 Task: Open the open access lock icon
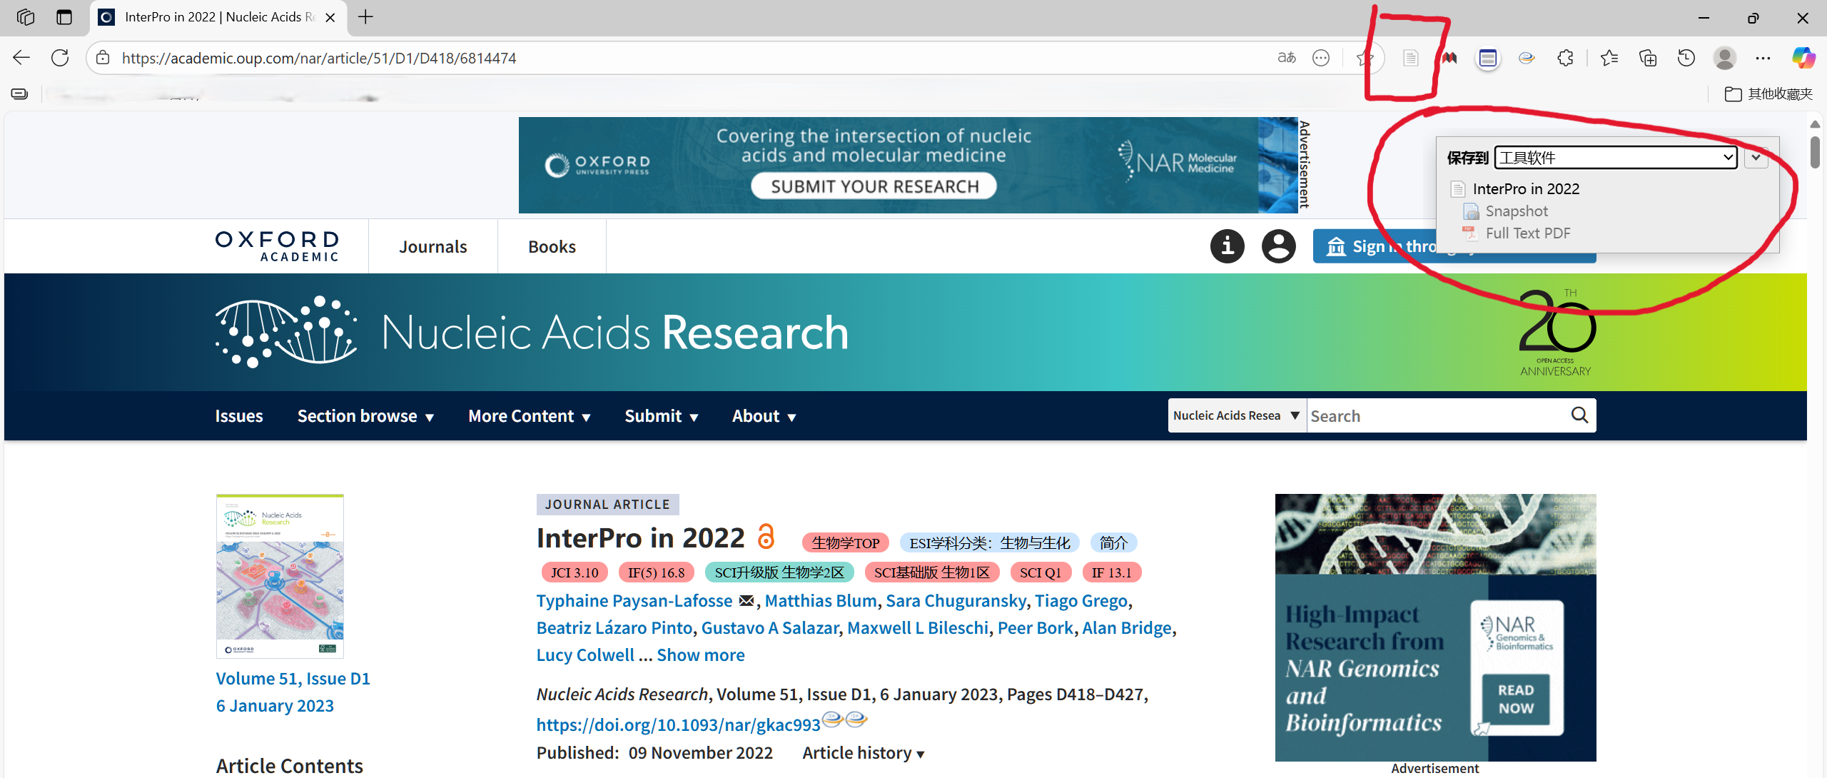tap(766, 537)
